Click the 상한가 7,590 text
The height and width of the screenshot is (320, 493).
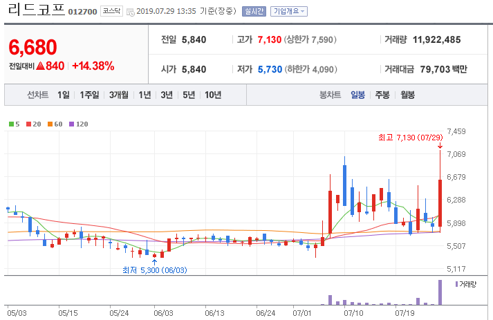point(310,39)
